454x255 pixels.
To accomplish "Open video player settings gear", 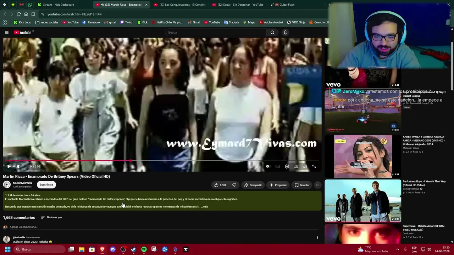I will click(287, 166).
